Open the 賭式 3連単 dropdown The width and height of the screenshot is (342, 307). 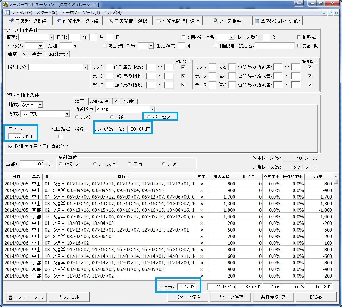[x=40, y=105]
